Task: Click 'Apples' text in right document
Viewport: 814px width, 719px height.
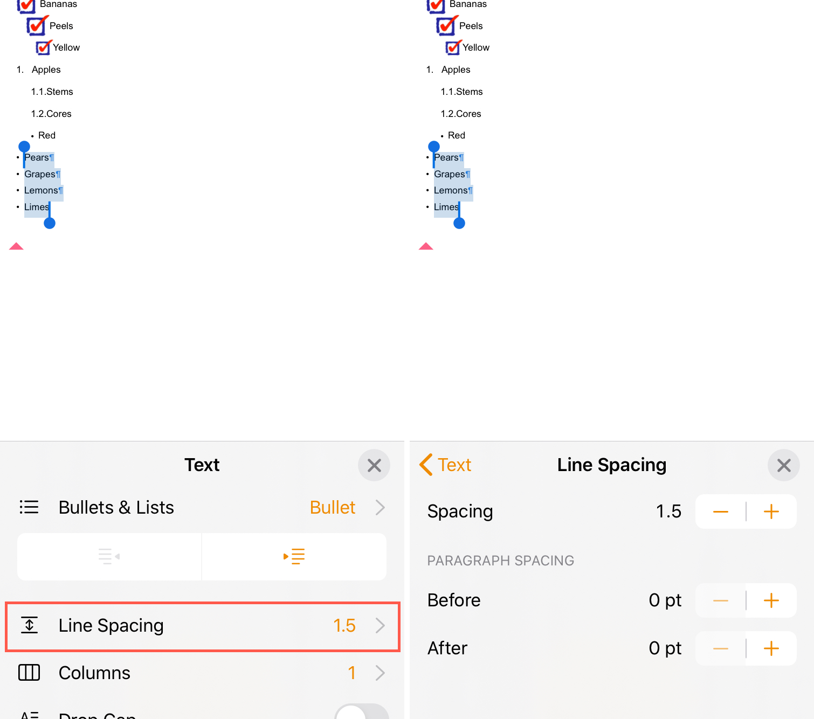Action: tap(456, 70)
